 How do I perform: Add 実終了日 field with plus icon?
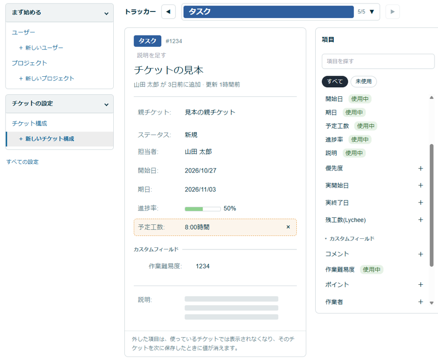click(x=421, y=202)
